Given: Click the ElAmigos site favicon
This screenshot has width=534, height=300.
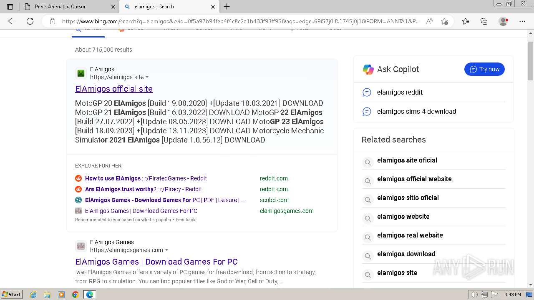Looking at the screenshot, I should coord(81,73).
